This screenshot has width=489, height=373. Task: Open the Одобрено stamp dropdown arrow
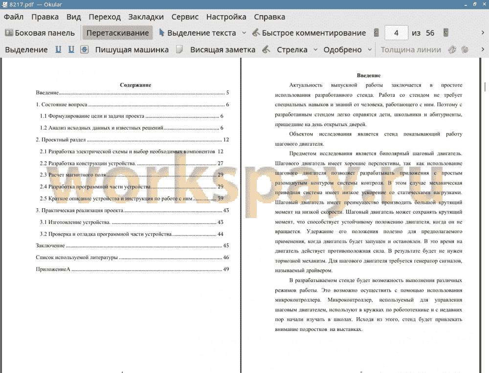(370, 49)
